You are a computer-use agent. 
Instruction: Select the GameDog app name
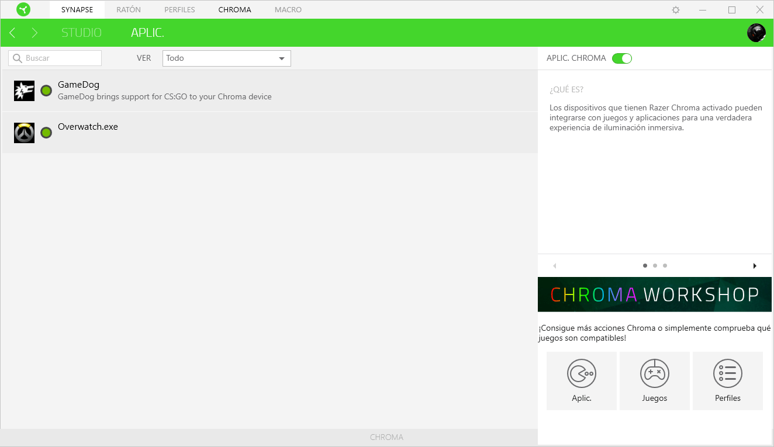coord(78,85)
